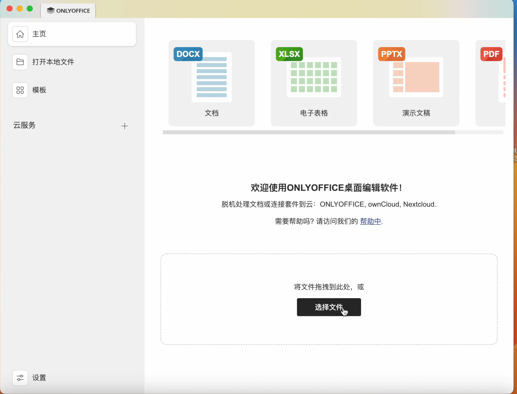Create a new PPTX 演示文稿
The height and width of the screenshot is (394, 517).
416,83
